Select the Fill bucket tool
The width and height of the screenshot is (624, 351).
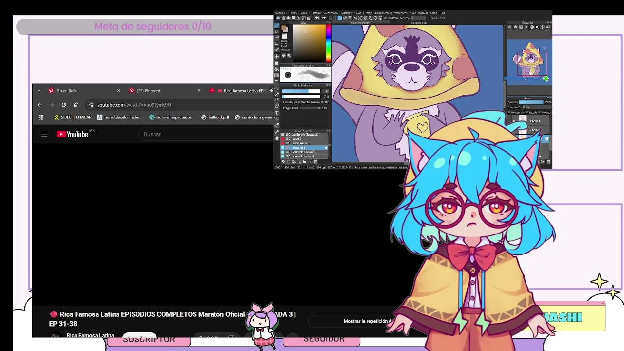tap(277, 69)
